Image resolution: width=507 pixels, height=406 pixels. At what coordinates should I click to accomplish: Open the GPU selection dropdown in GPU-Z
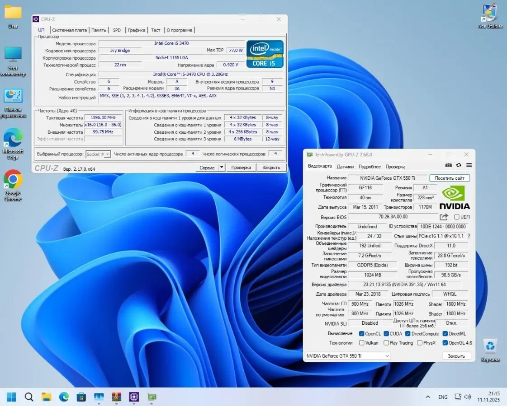348,356
